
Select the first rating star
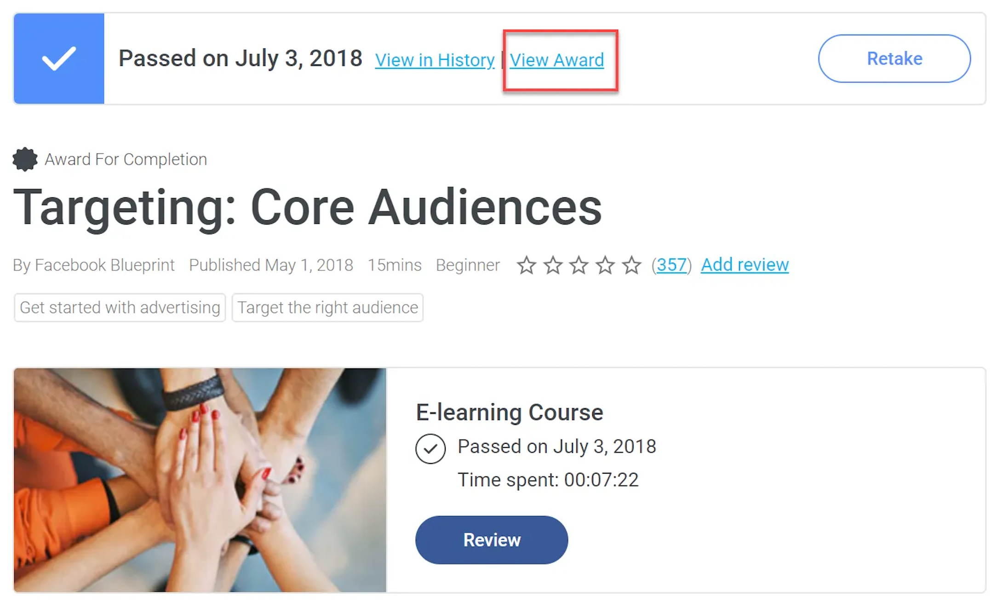click(x=527, y=265)
